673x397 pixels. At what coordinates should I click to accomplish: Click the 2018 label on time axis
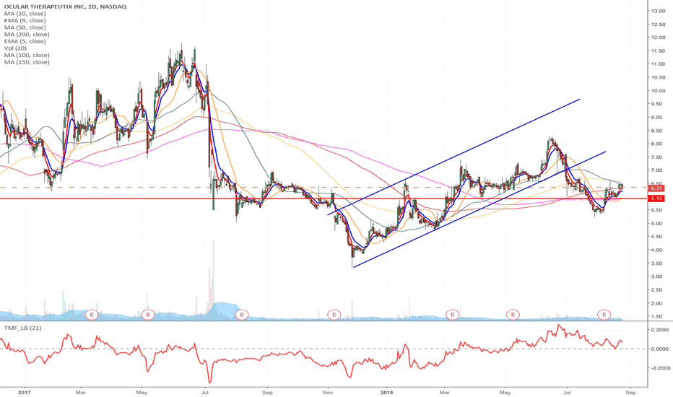(x=387, y=392)
